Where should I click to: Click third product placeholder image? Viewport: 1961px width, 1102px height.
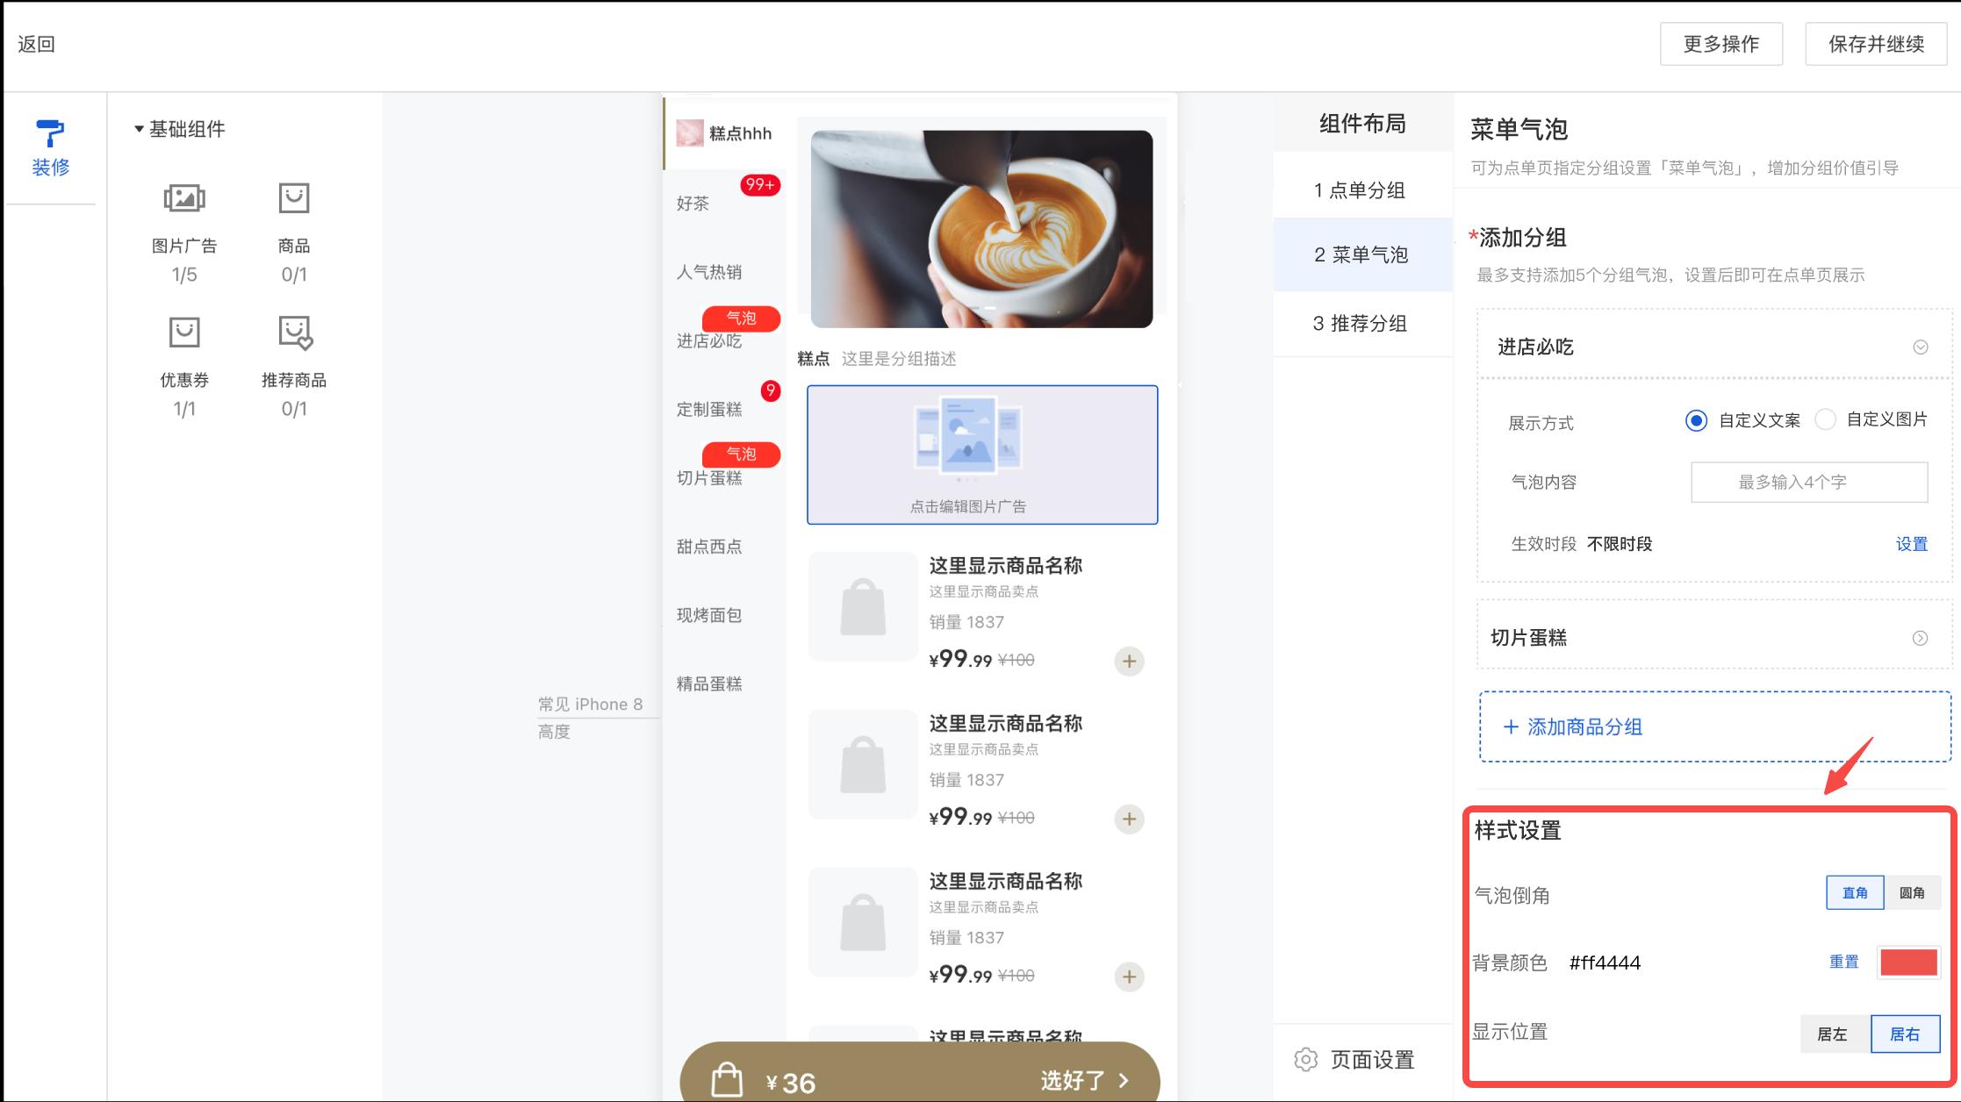tap(863, 922)
